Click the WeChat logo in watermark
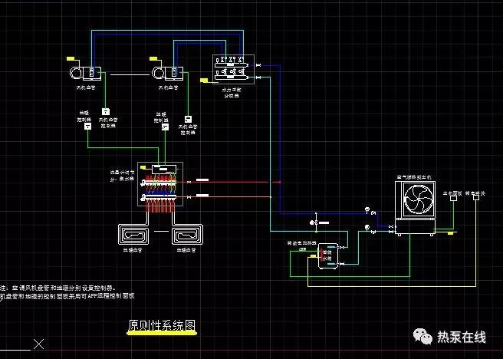This screenshot has width=503, height=359. point(422,338)
